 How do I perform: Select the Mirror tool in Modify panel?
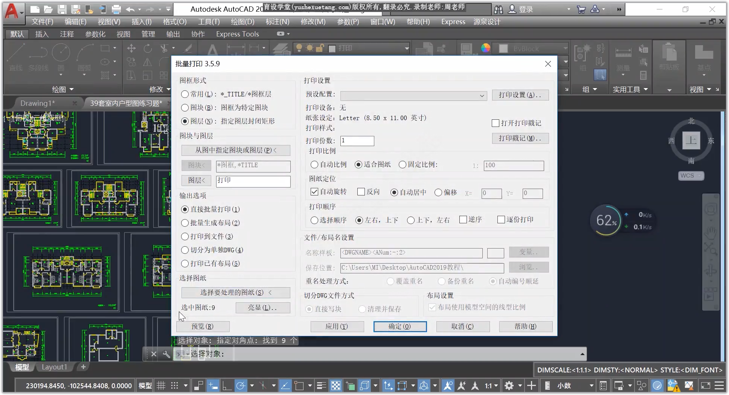(148, 62)
